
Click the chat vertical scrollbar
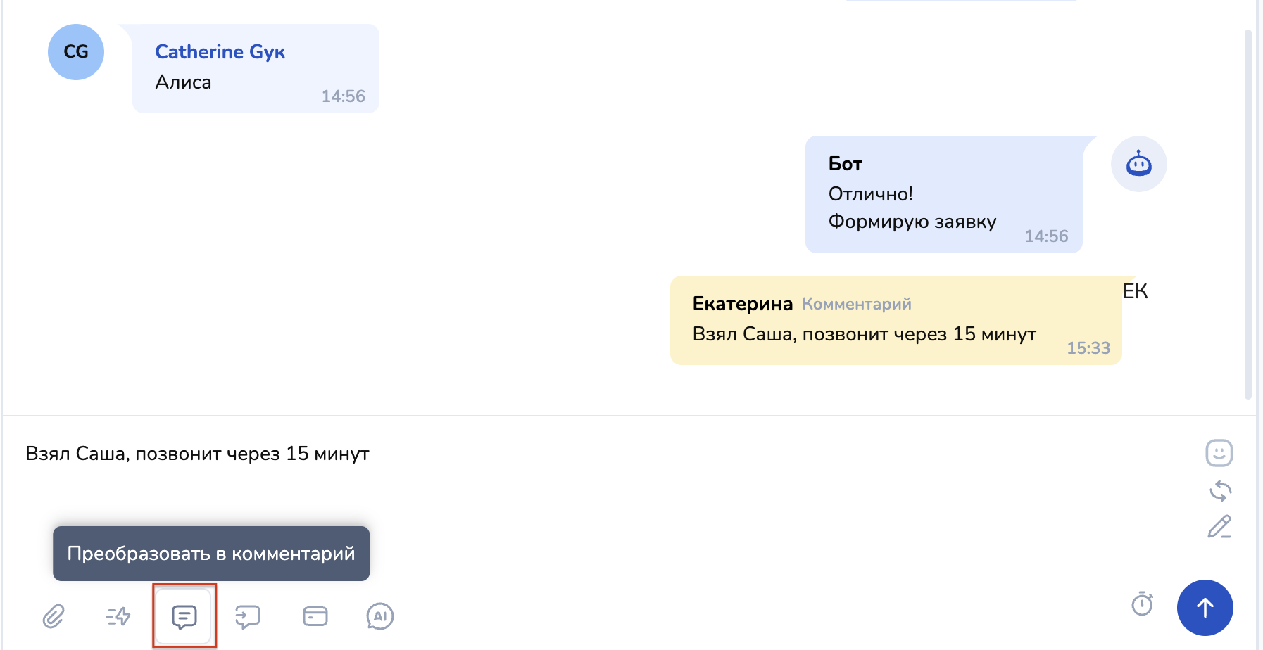(x=1248, y=211)
